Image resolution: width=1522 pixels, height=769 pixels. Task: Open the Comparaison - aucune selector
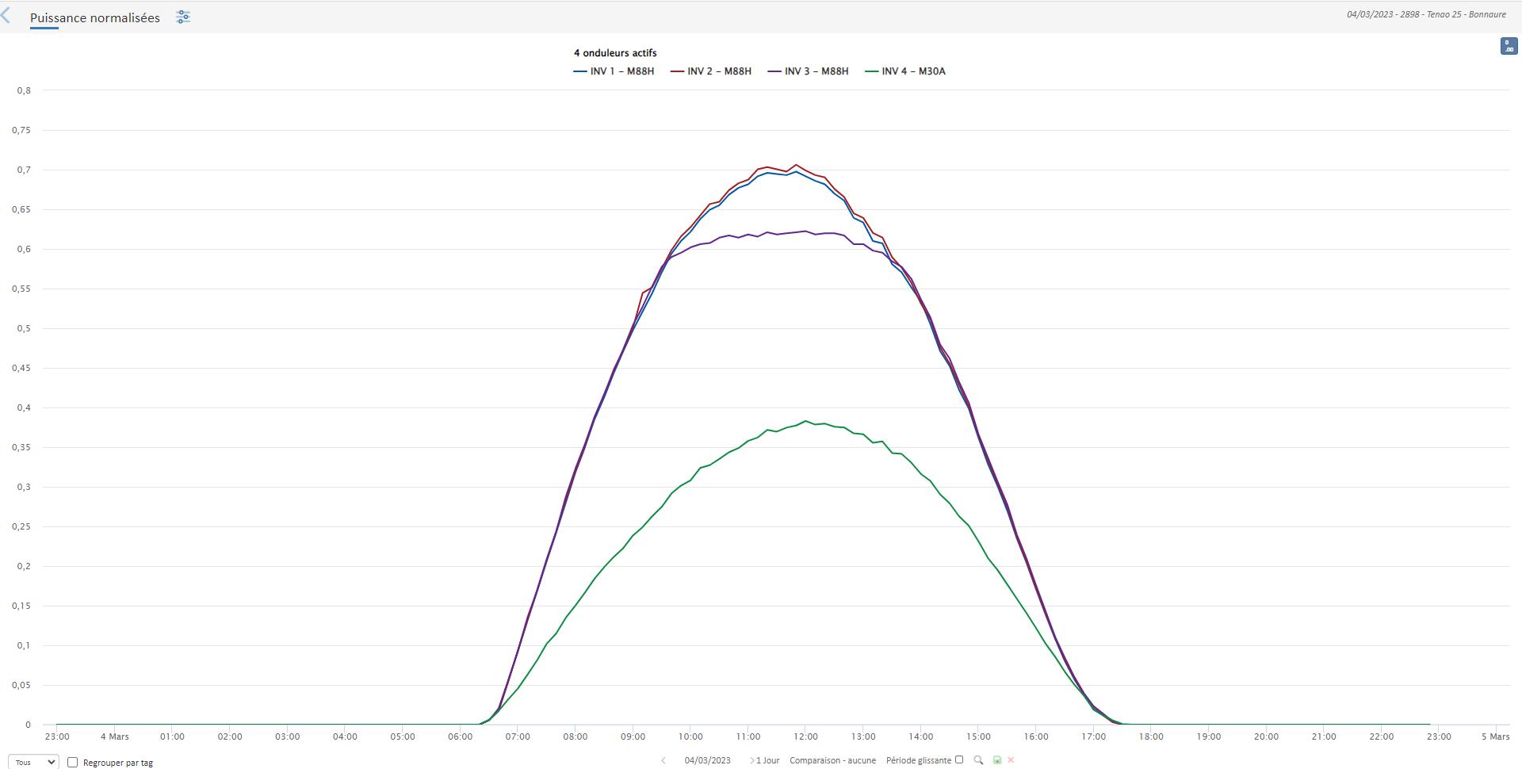coord(832,760)
